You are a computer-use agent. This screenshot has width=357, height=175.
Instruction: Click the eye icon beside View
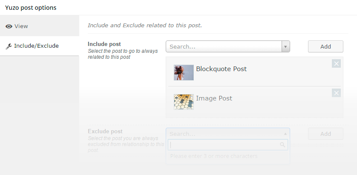(x=9, y=26)
